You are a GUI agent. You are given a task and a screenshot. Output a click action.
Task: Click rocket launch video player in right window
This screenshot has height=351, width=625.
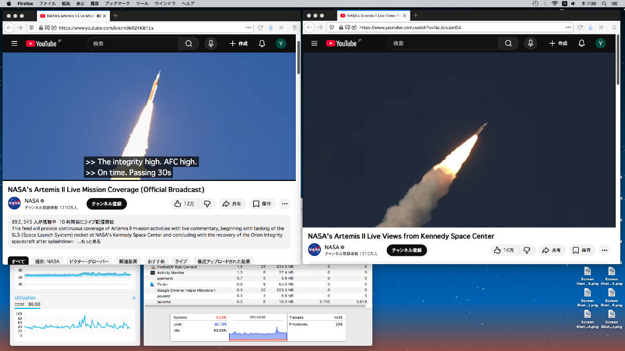(459, 139)
